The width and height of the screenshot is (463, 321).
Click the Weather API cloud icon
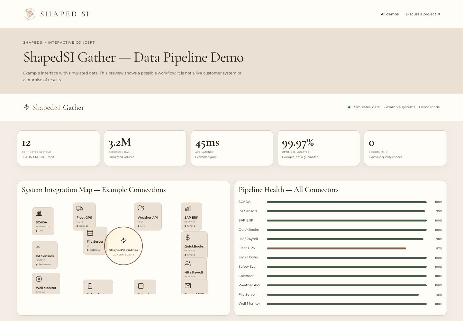(141, 208)
